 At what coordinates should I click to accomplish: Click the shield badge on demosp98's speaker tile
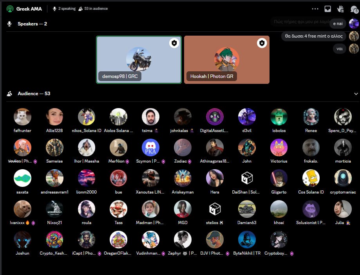(x=174, y=43)
